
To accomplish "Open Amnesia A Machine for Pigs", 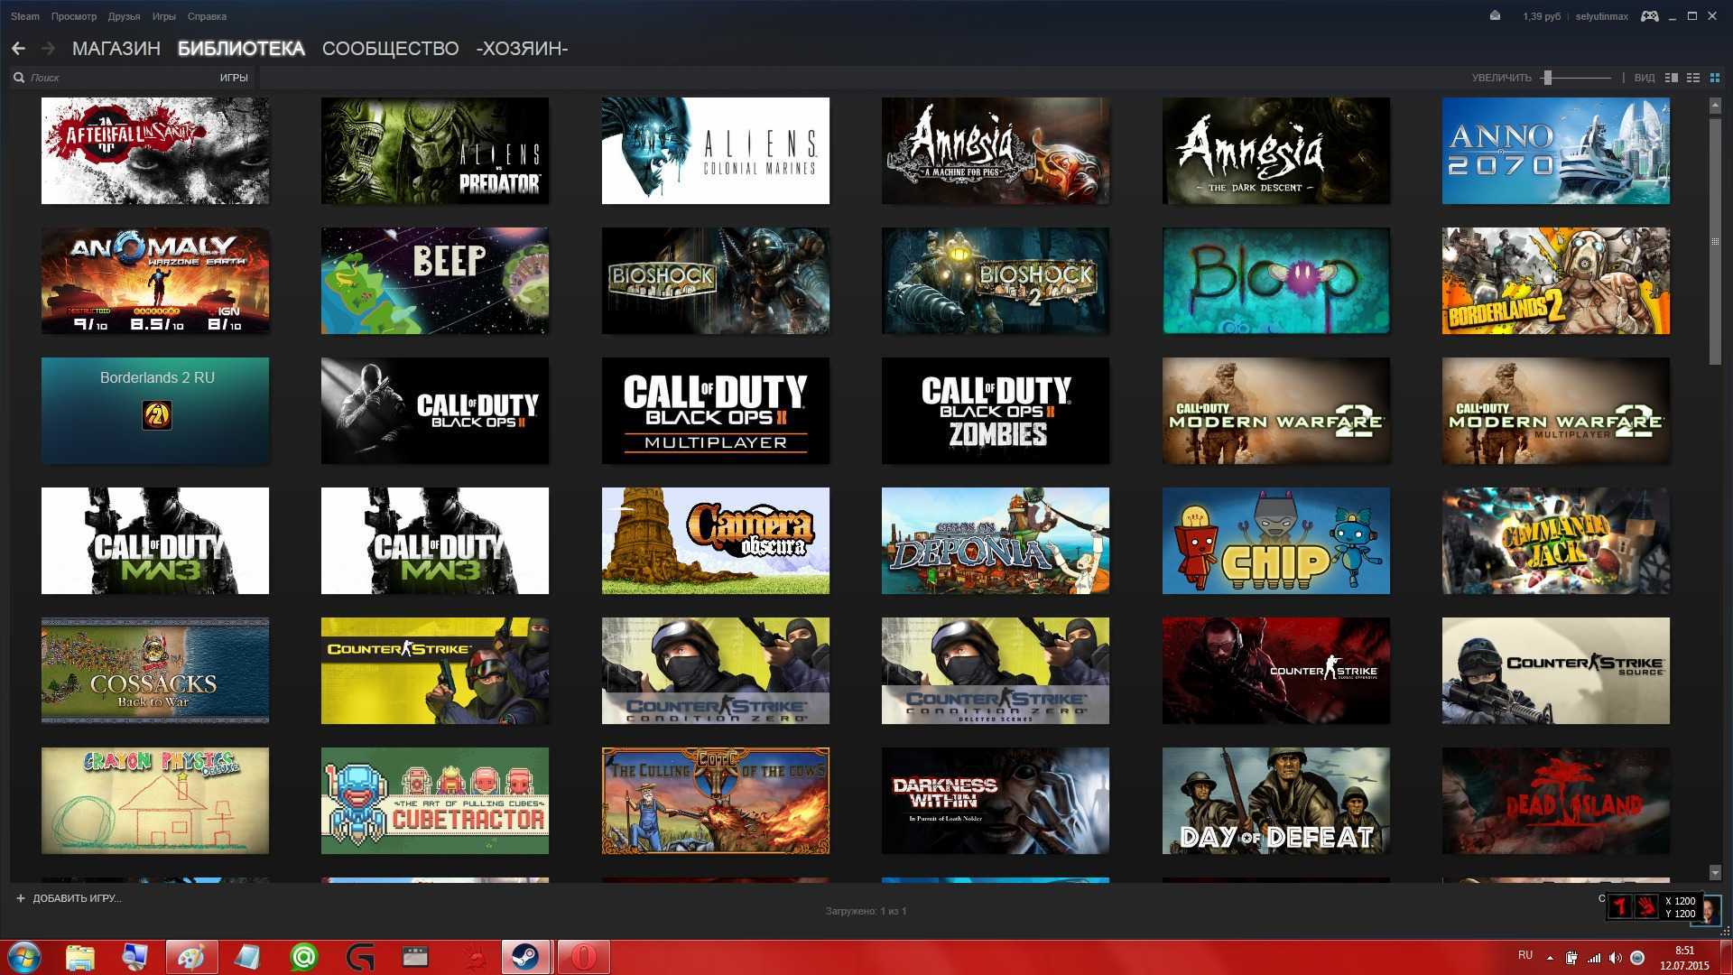I will click(x=996, y=151).
